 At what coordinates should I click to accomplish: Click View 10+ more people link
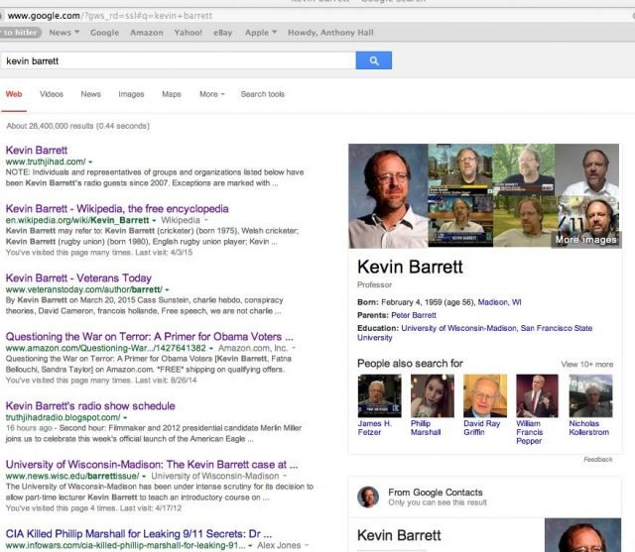(x=586, y=365)
